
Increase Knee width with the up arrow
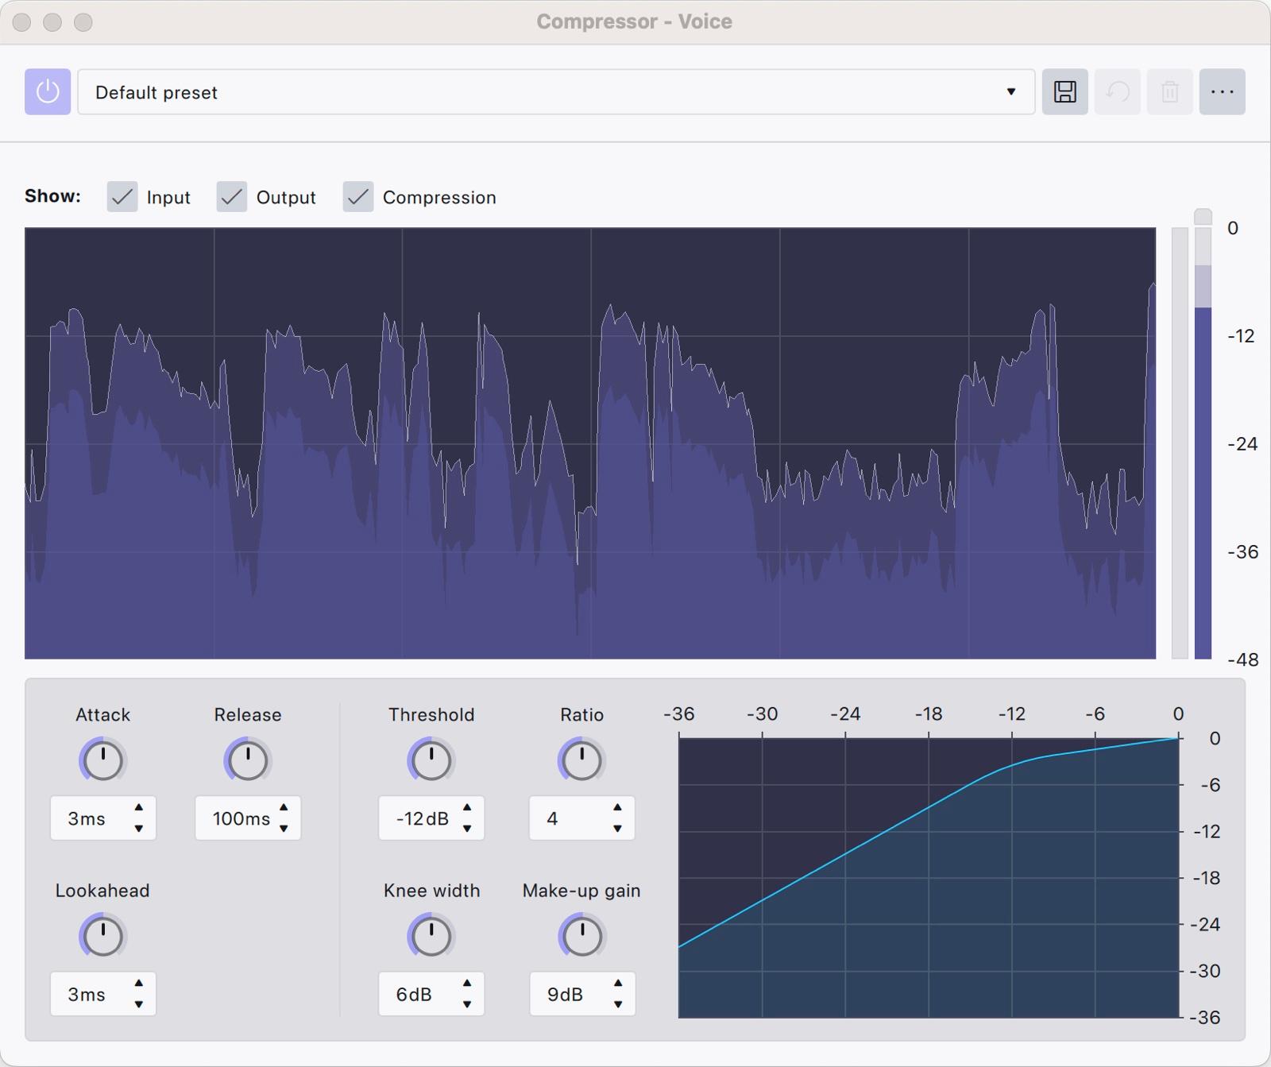[x=467, y=983]
